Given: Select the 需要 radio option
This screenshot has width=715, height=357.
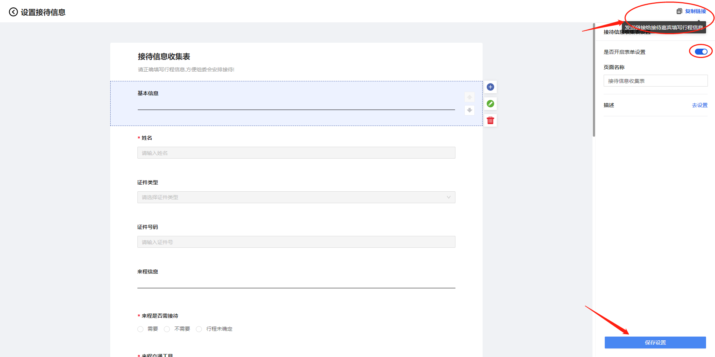Looking at the screenshot, I should [x=140, y=329].
